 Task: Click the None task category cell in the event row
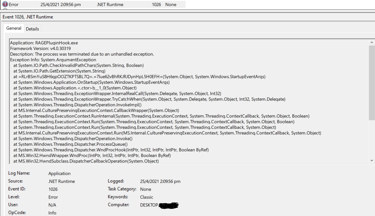(171, 5)
